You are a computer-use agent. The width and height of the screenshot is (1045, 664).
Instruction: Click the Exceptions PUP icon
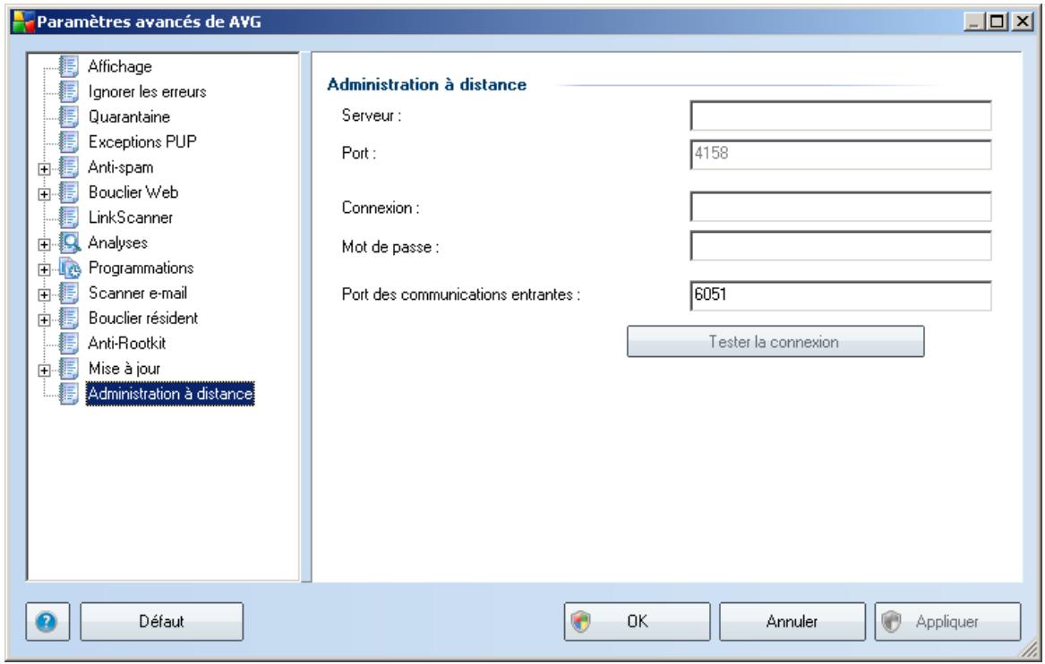coord(68,142)
